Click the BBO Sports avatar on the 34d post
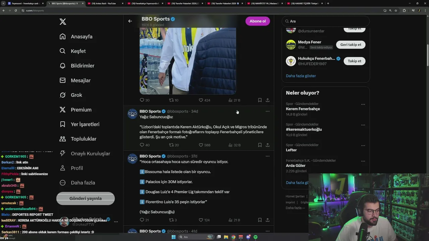 coord(133,114)
